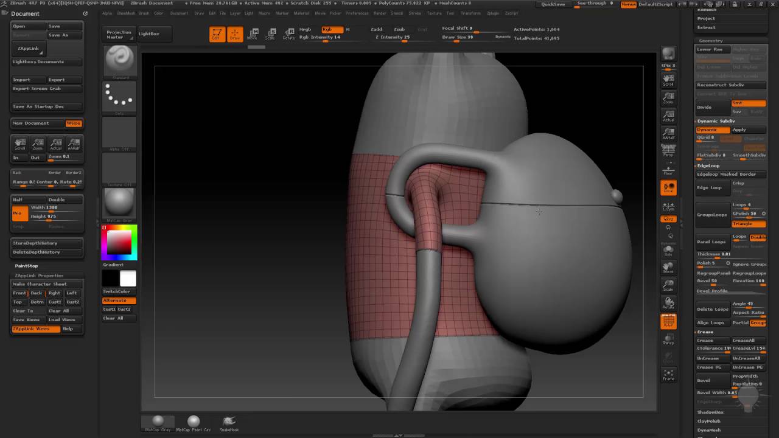Image resolution: width=779 pixels, height=438 pixels.
Task: Click the right shelf Scale view icon
Action: [x=668, y=285]
